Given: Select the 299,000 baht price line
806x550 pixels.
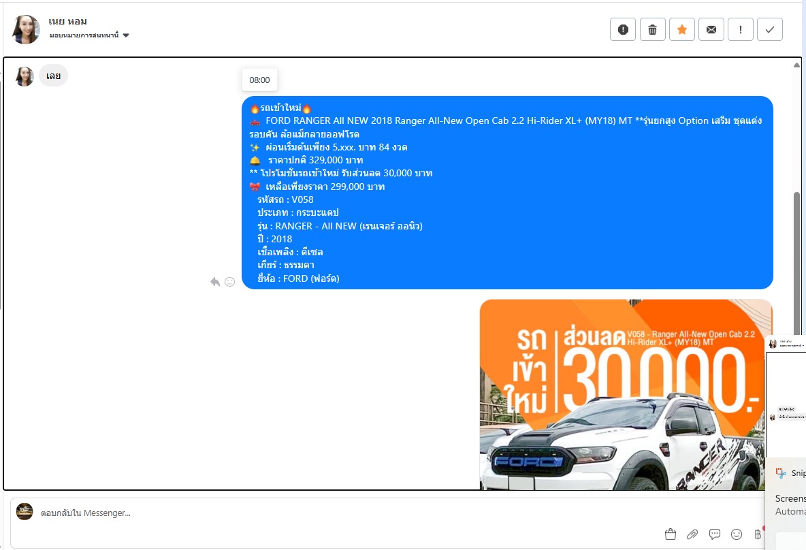Looking at the screenshot, I should click(317, 187).
